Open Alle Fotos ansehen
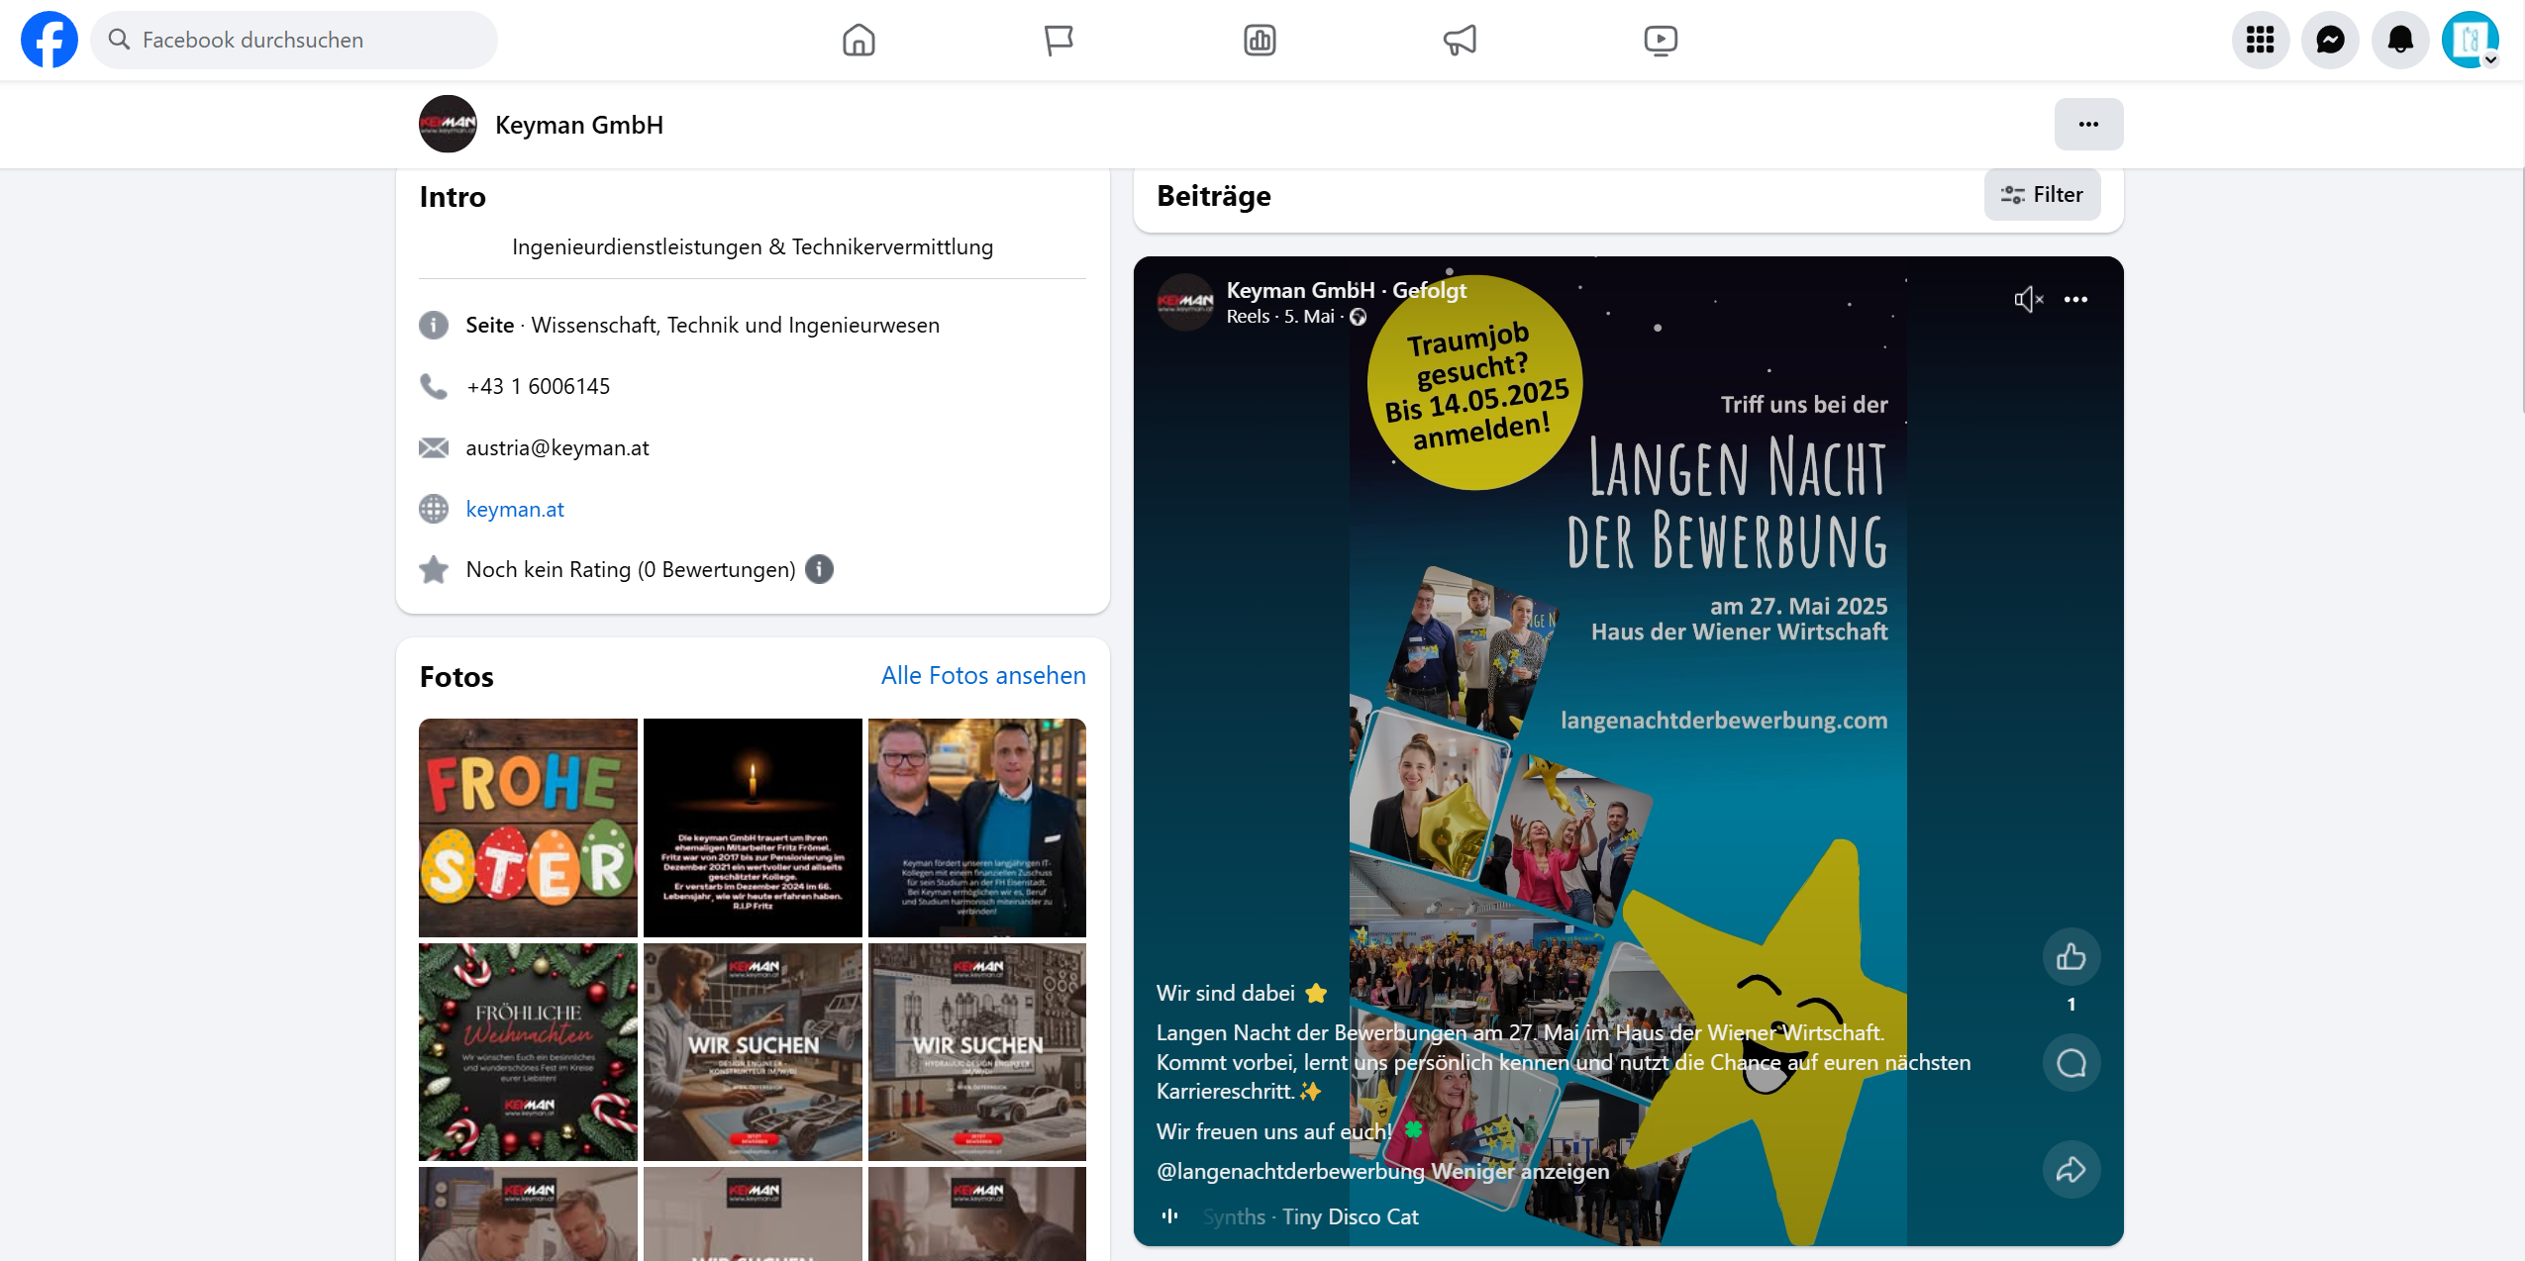This screenshot has width=2525, height=1261. [983, 675]
